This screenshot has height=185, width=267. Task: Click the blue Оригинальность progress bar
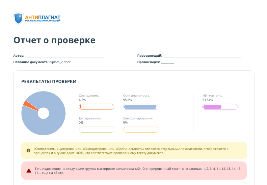pyautogui.click(x=141, y=107)
